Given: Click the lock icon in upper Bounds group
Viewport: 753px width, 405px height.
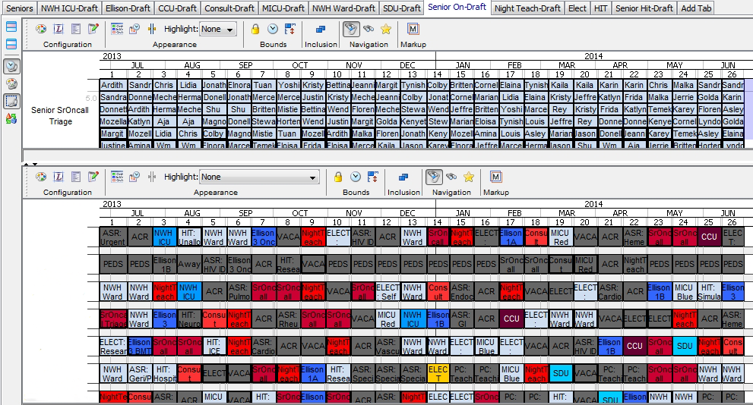Looking at the screenshot, I should (x=255, y=29).
